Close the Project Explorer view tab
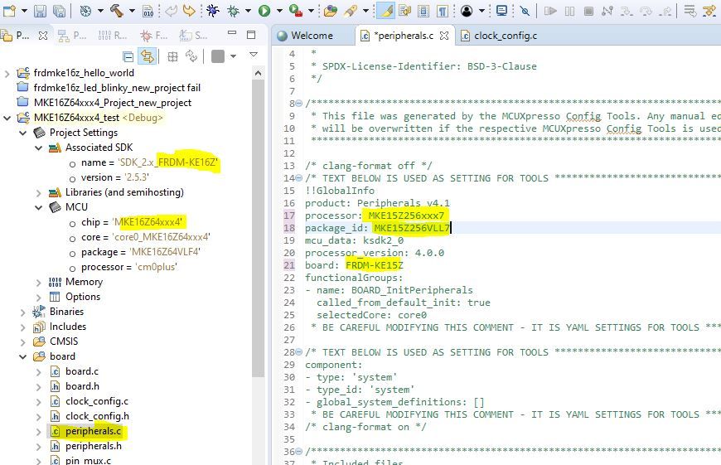 43,36
